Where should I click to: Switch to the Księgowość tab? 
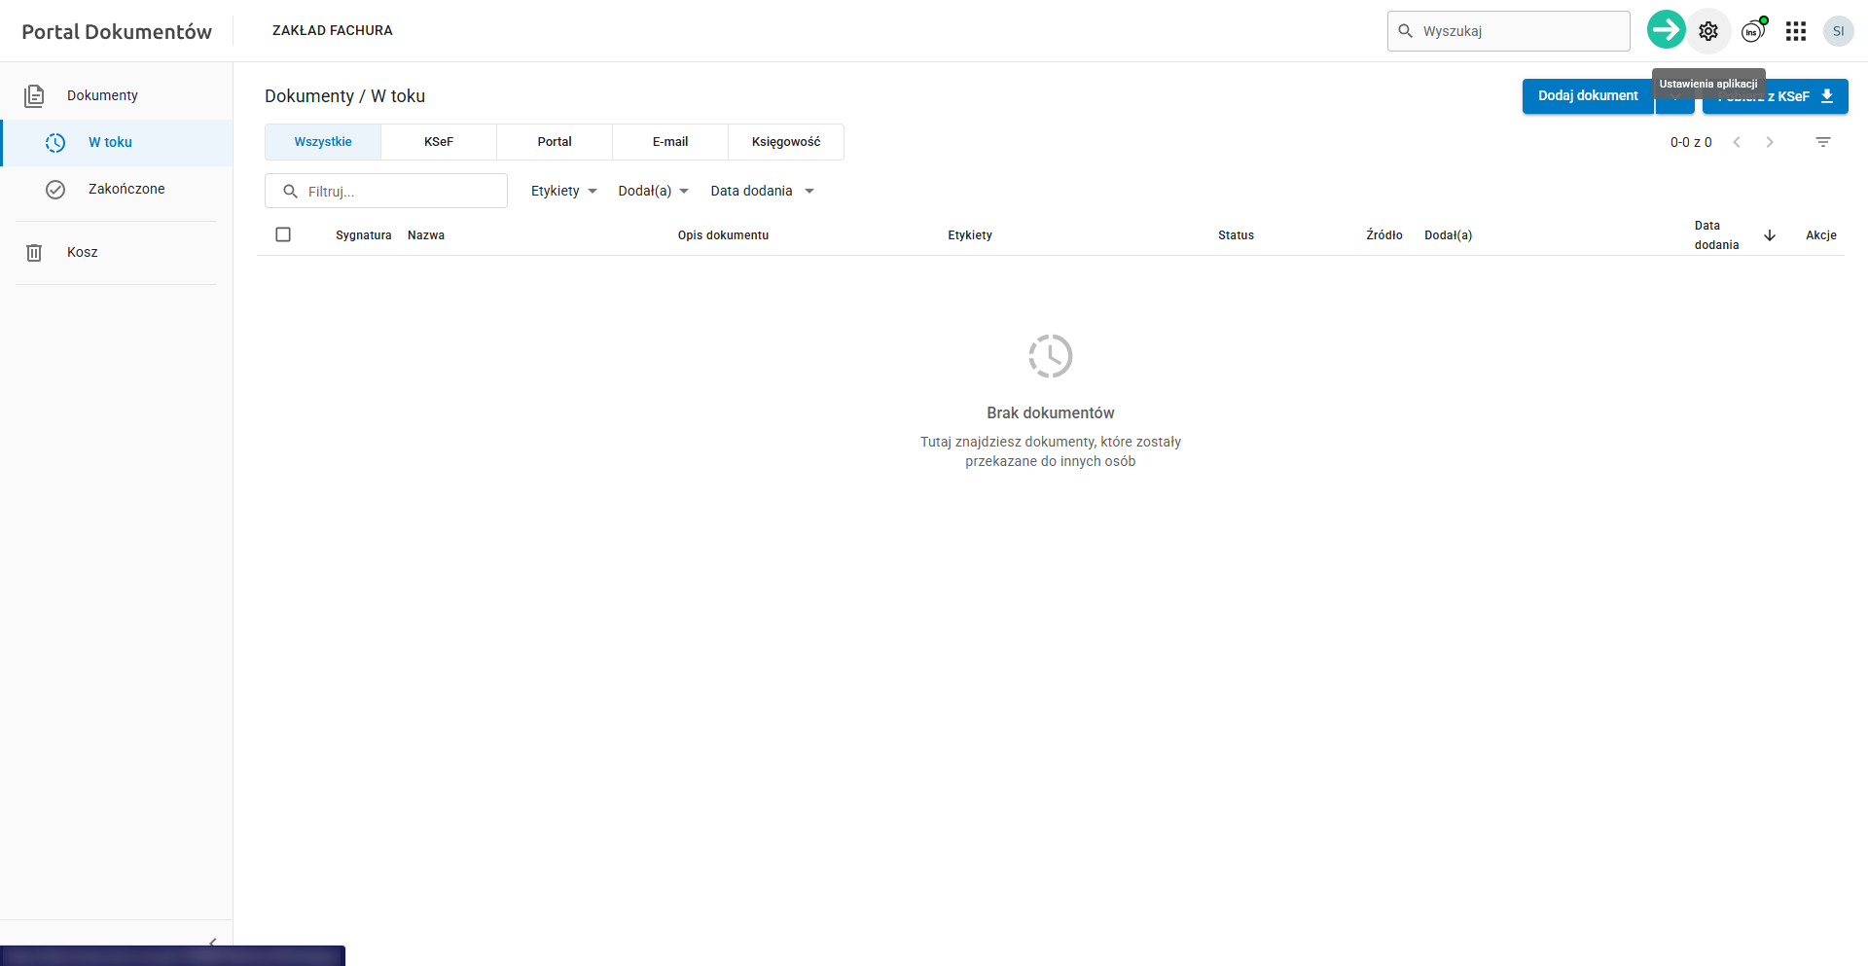(x=785, y=142)
